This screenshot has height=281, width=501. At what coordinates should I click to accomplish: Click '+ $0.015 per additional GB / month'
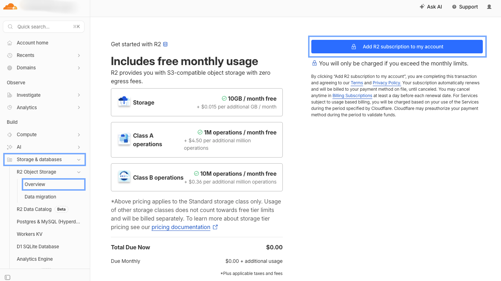pyautogui.click(x=236, y=107)
